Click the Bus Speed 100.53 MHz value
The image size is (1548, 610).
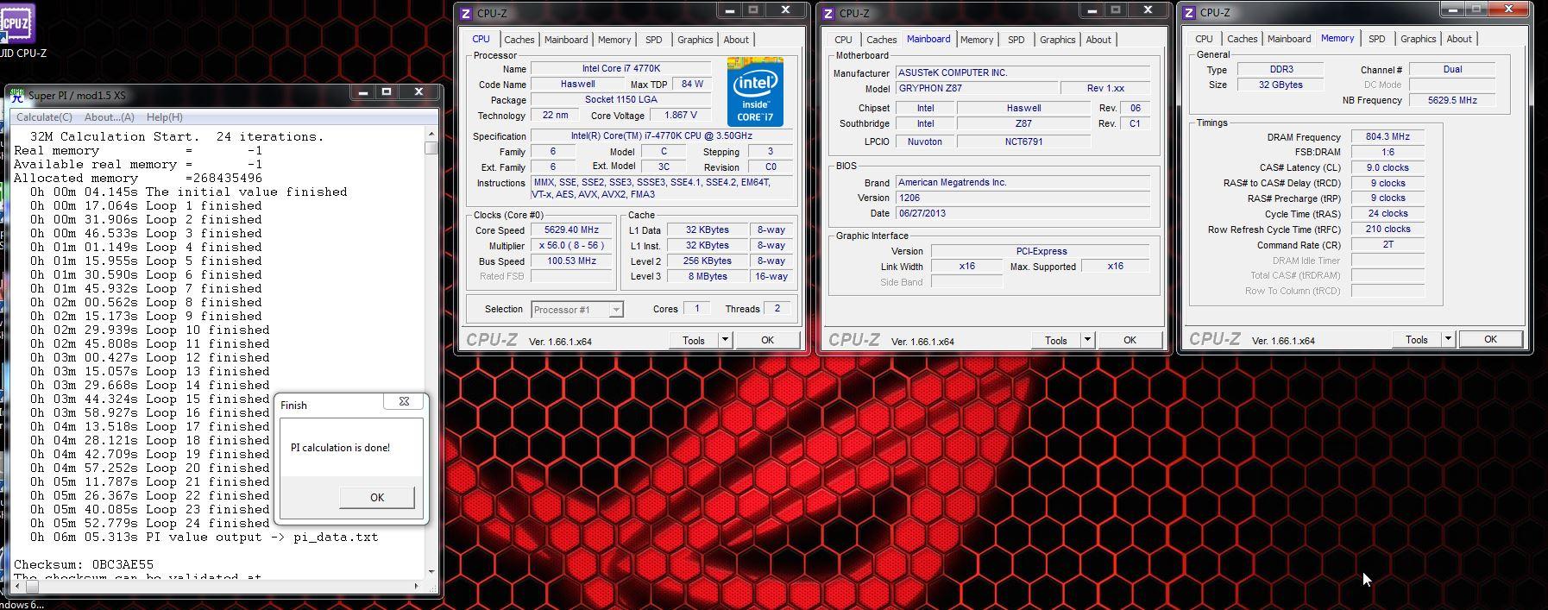(571, 261)
